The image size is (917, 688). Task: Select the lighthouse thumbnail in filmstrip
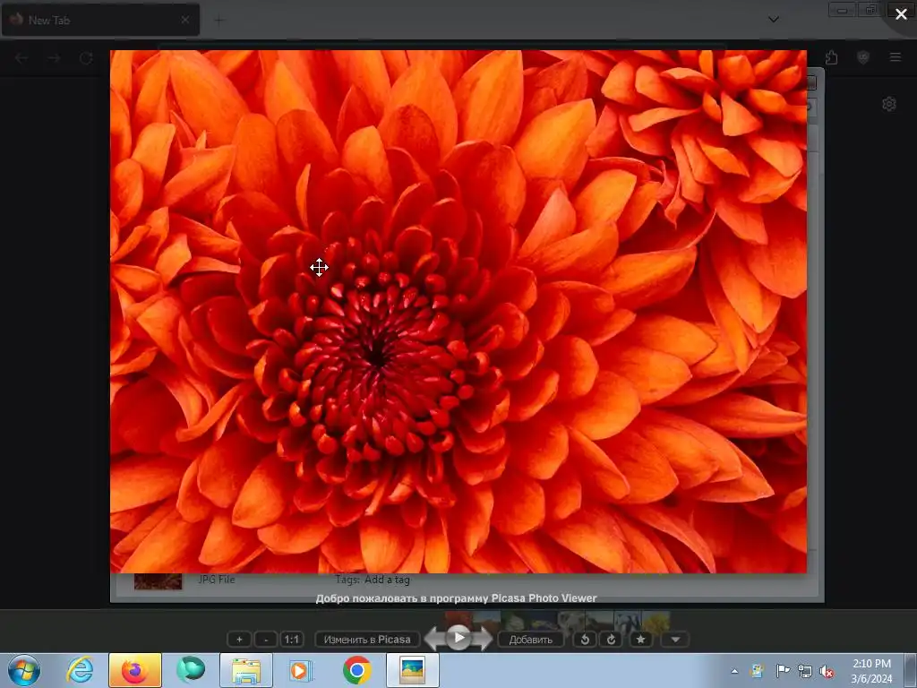[x=599, y=620]
